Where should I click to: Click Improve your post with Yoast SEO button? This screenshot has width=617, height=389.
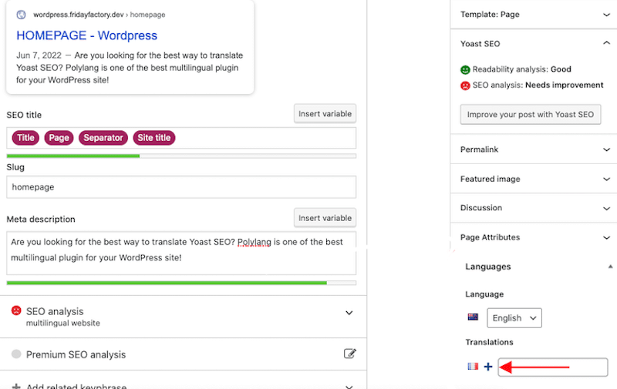click(531, 114)
